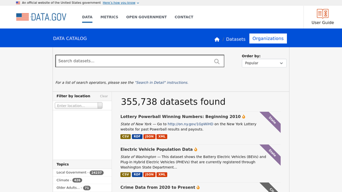Click the location input's dropdown button
Screen dimensions: 342x192
click(x=100, y=105)
